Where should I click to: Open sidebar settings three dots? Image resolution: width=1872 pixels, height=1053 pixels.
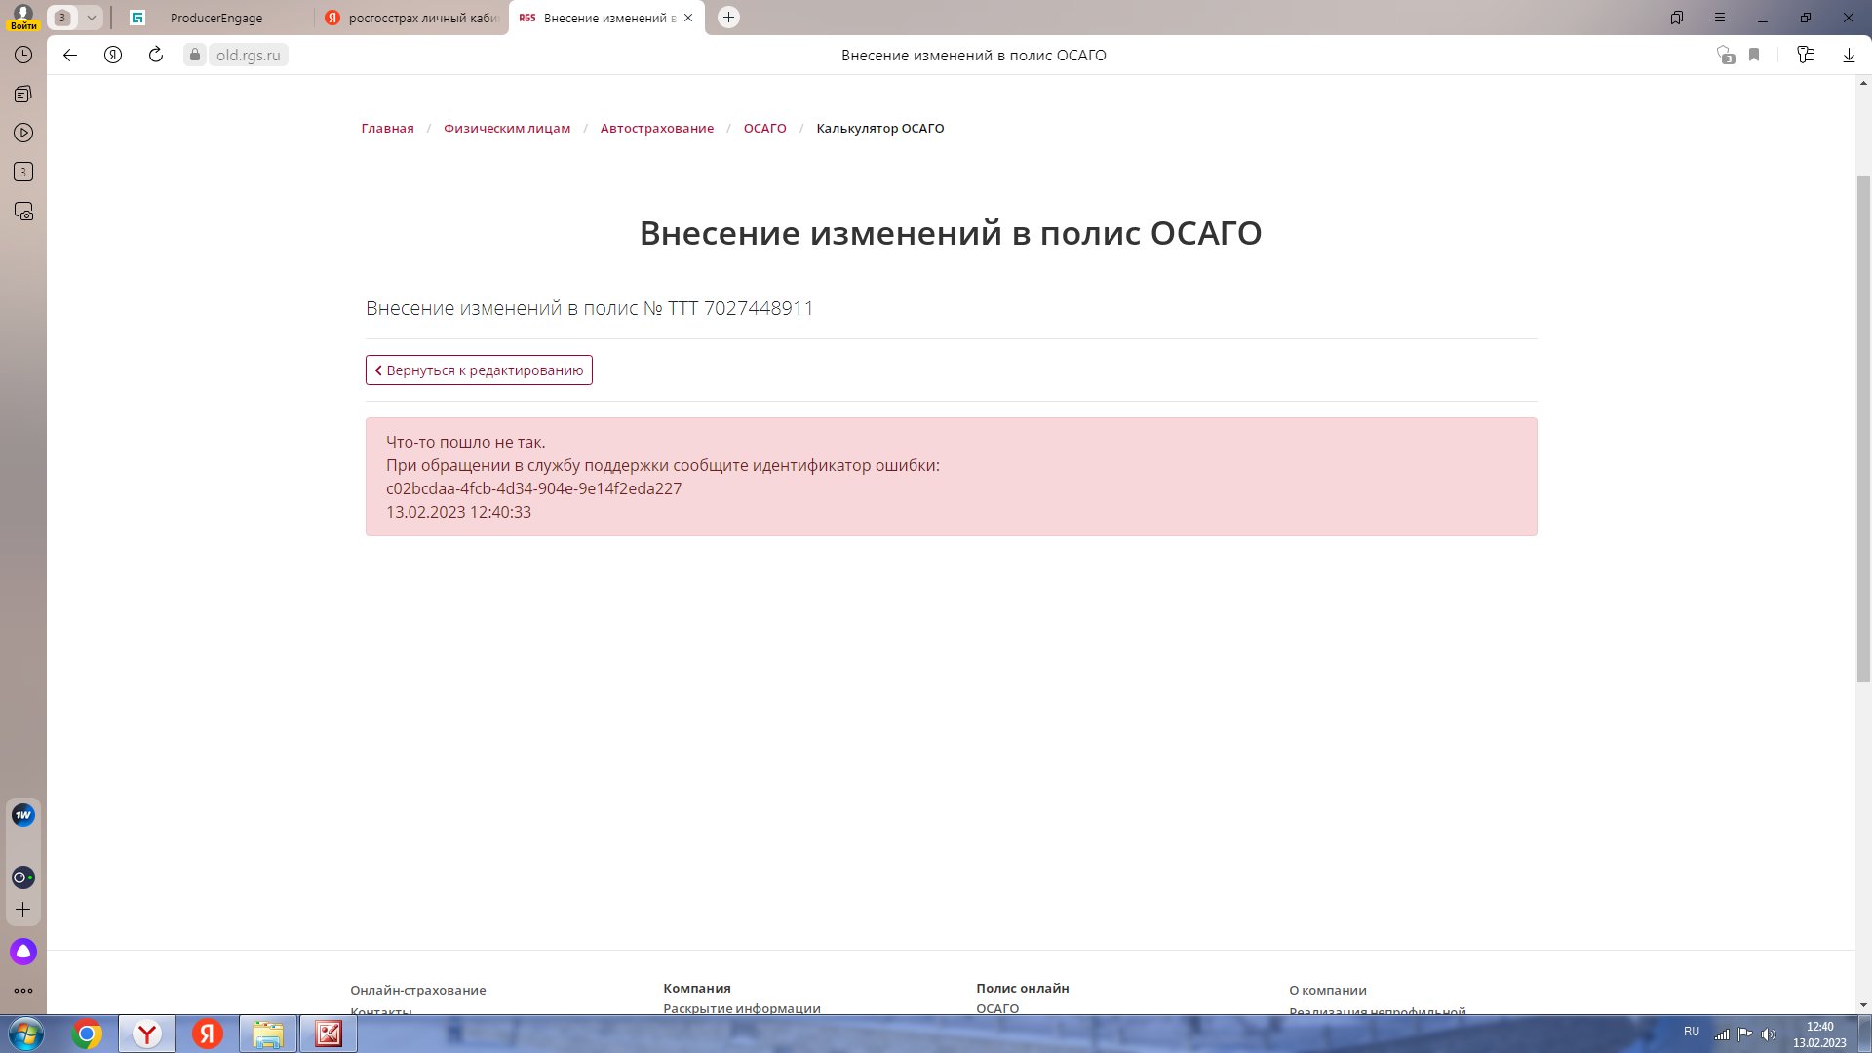pyautogui.click(x=23, y=991)
